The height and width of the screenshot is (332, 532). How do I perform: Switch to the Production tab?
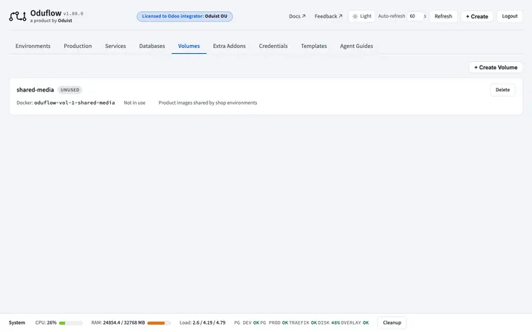pos(78,46)
